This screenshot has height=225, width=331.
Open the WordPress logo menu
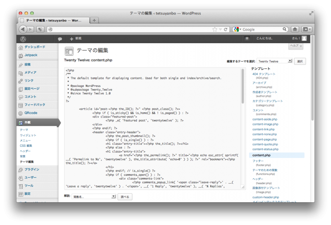pyautogui.click(x=23, y=39)
